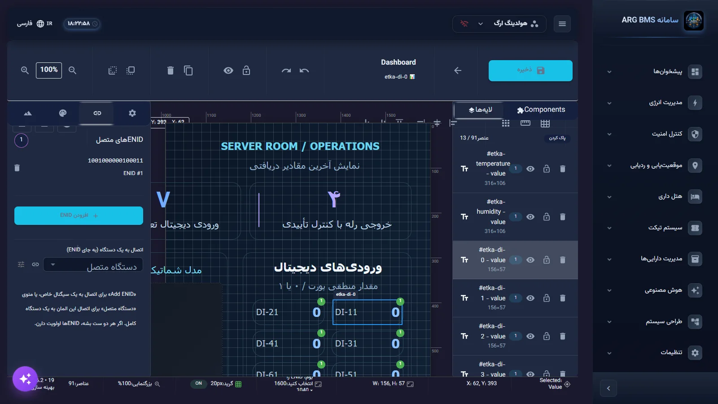Image resolution: width=718 pixels, height=404 pixels.
Task: Hide the etka-di-2 value layer
Action: point(530,336)
